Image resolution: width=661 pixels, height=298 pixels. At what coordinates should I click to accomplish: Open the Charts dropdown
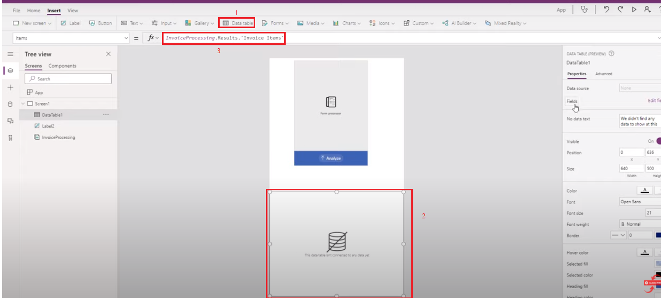click(x=347, y=23)
